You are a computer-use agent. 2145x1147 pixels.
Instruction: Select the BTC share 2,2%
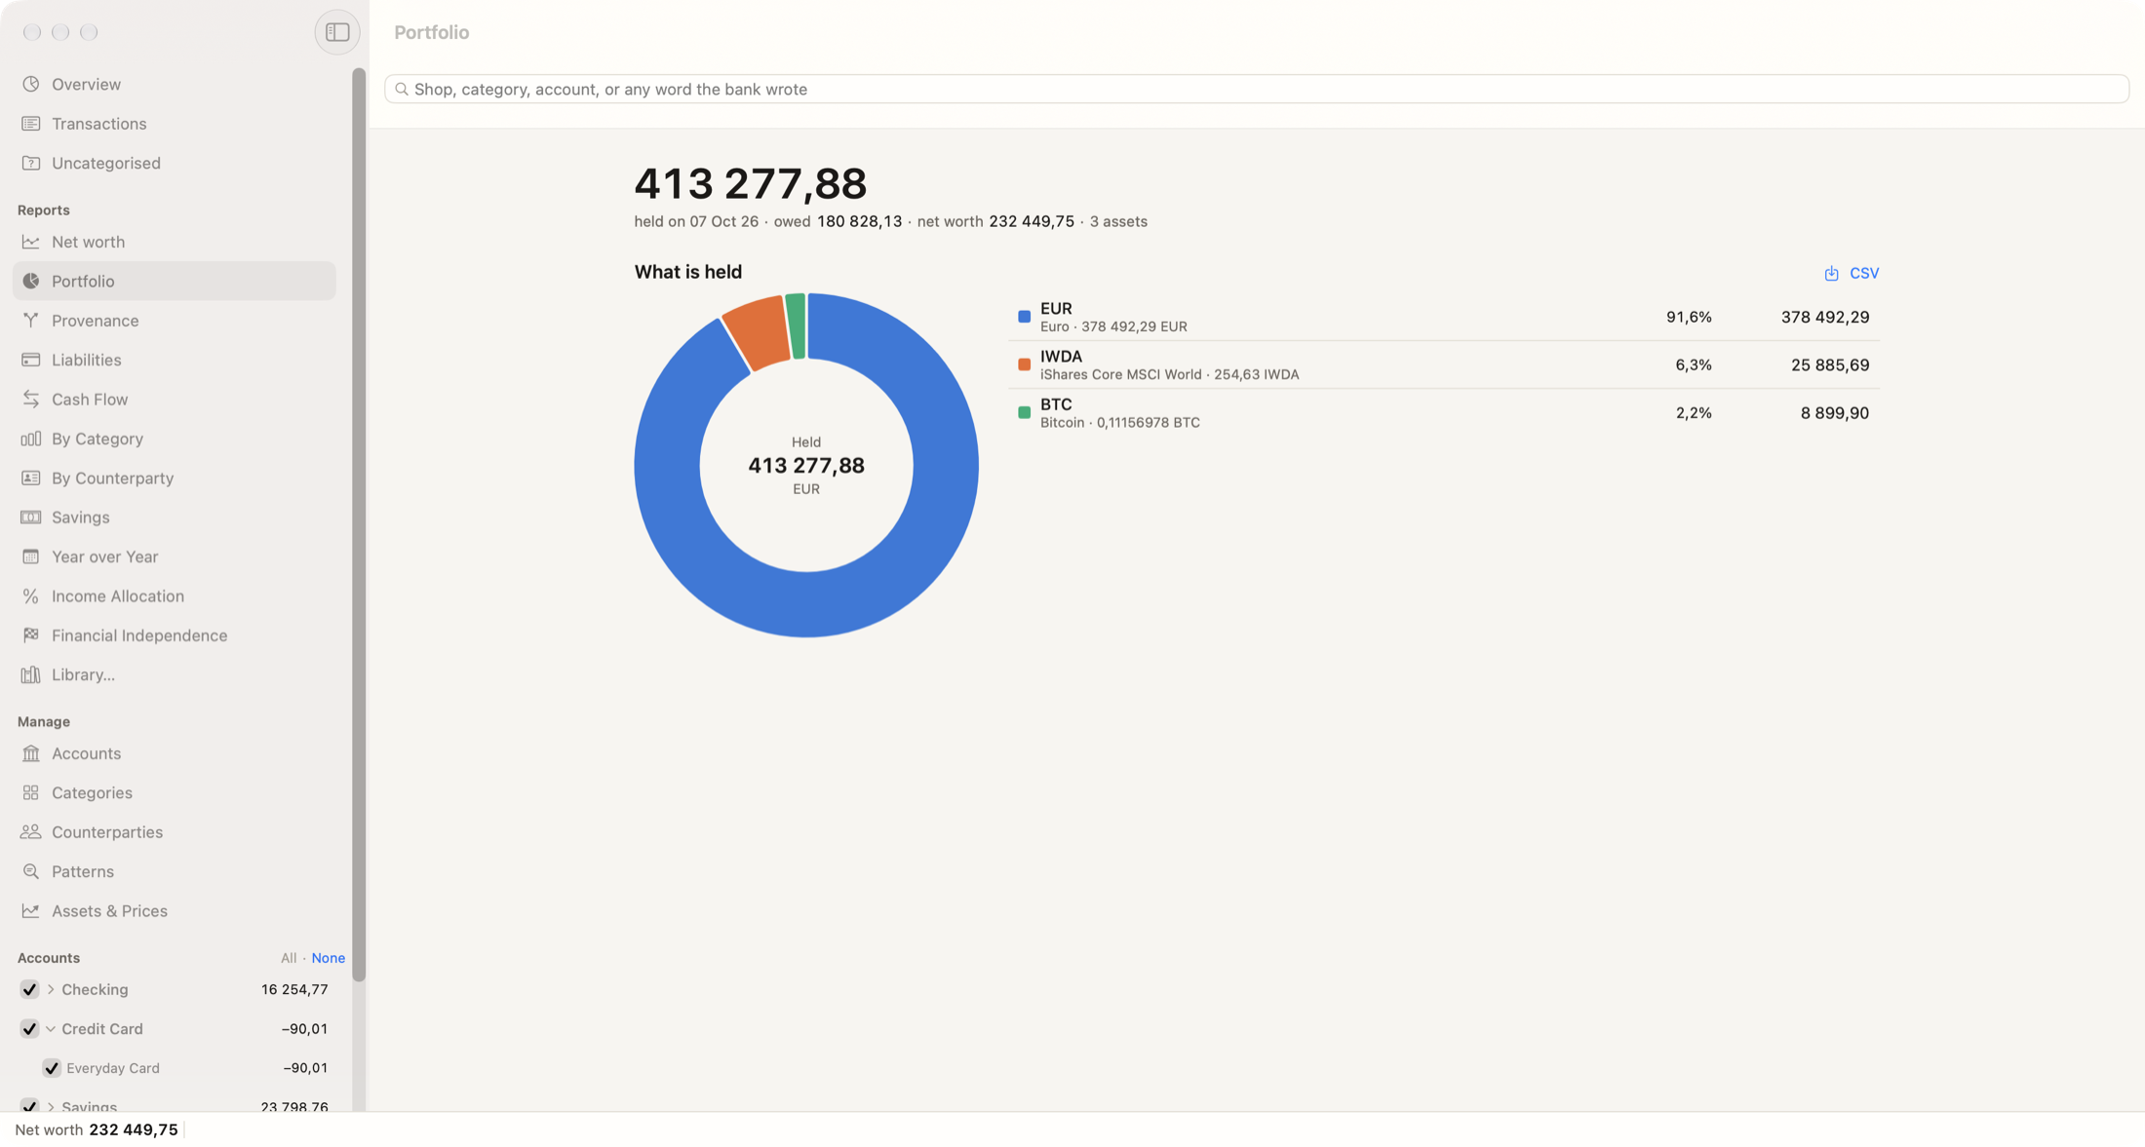(x=1694, y=412)
